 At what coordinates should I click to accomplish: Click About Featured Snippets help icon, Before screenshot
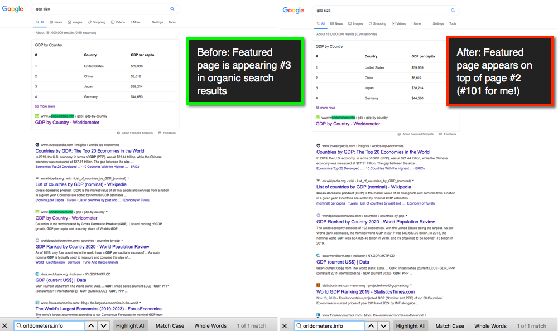(x=118, y=133)
